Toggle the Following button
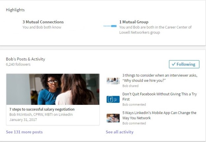Image resolution: width=206 pixels, height=142 pixels. (184, 64)
